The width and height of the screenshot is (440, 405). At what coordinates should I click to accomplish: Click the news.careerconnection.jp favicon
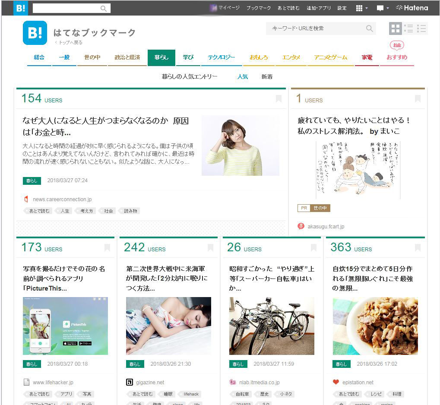[26, 199]
